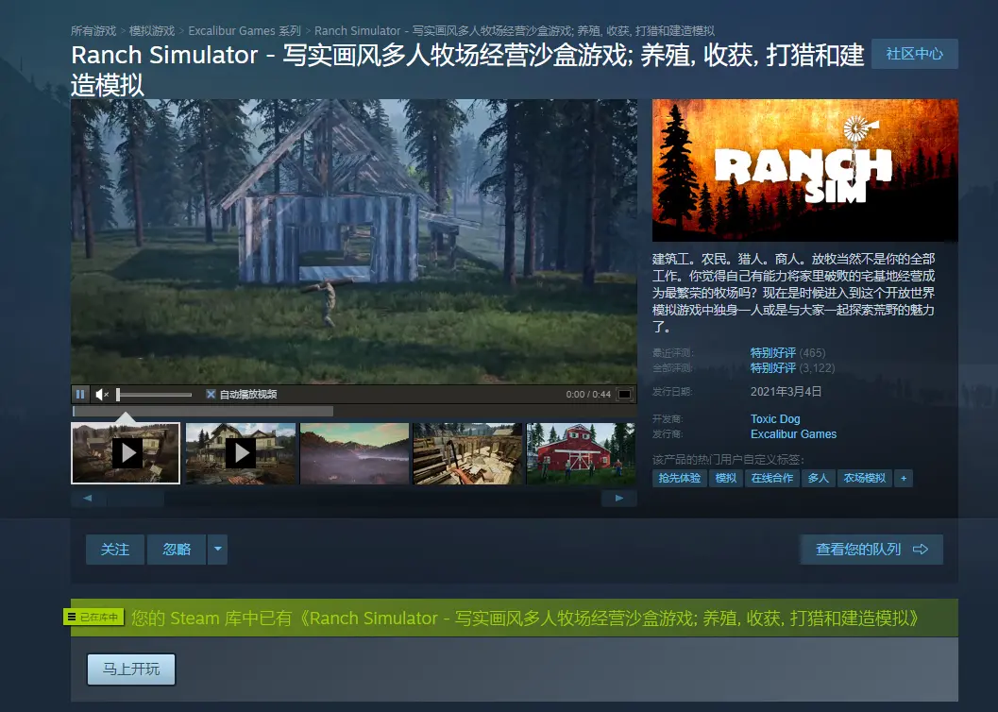Enter fullscreen video mode

tap(625, 395)
